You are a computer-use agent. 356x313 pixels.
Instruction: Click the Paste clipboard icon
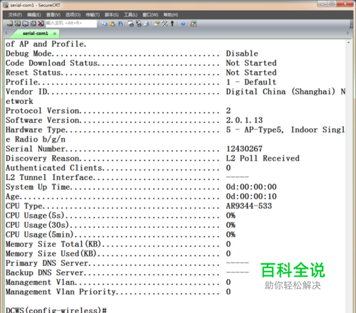point(112,23)
